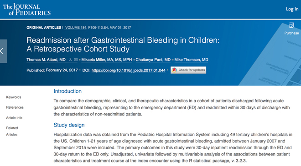Jump to Related Articles section
This screenshot has width=301, height=166.
point(12,131)
